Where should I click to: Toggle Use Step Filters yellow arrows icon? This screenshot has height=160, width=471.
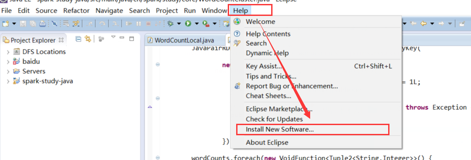(76, 24)
